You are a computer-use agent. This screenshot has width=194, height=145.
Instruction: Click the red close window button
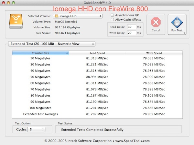(3, 3)
